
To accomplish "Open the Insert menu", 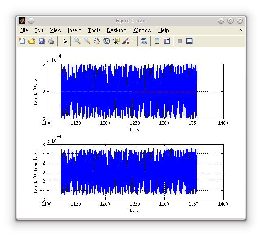I will tap(74, 30).
